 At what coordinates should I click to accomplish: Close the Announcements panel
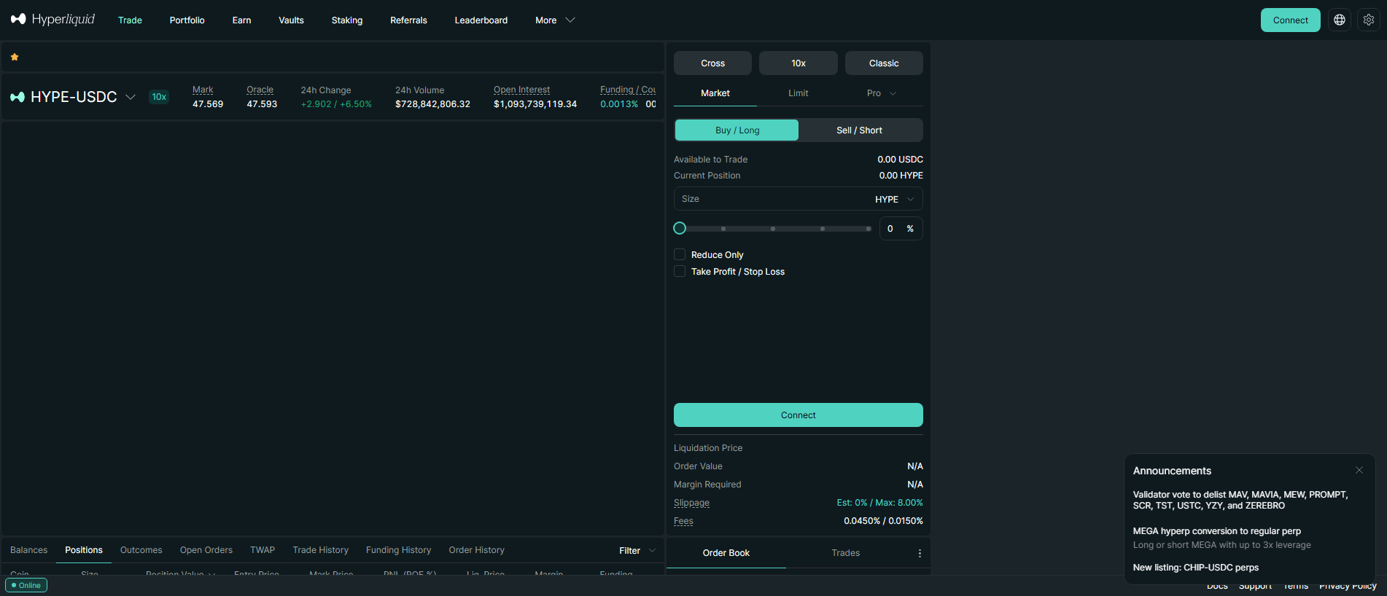click(x=1359, y=471)
